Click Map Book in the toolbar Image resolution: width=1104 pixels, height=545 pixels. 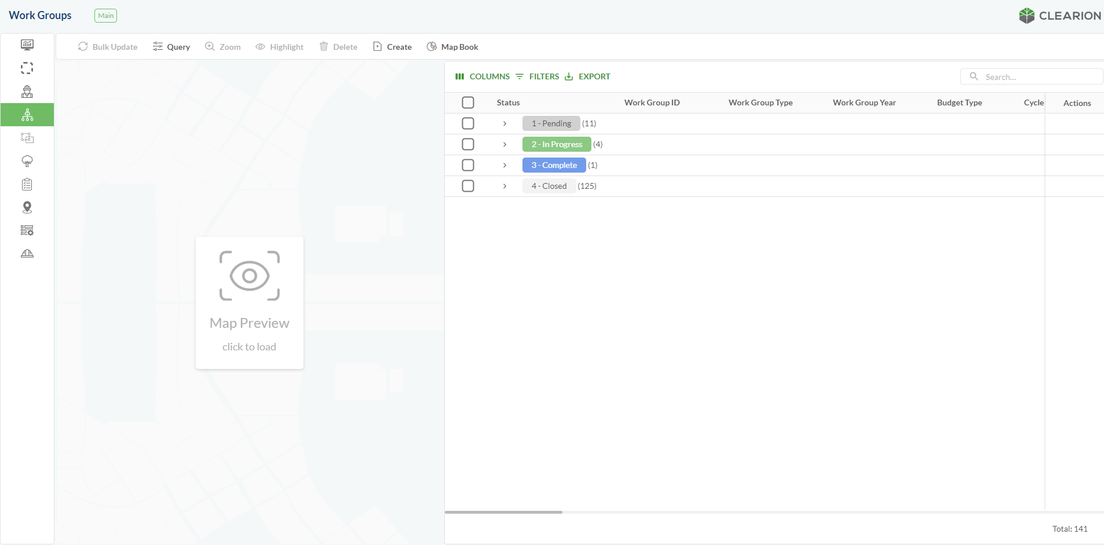tap(452, 47)
